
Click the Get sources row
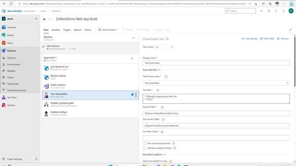pos(91,47)
